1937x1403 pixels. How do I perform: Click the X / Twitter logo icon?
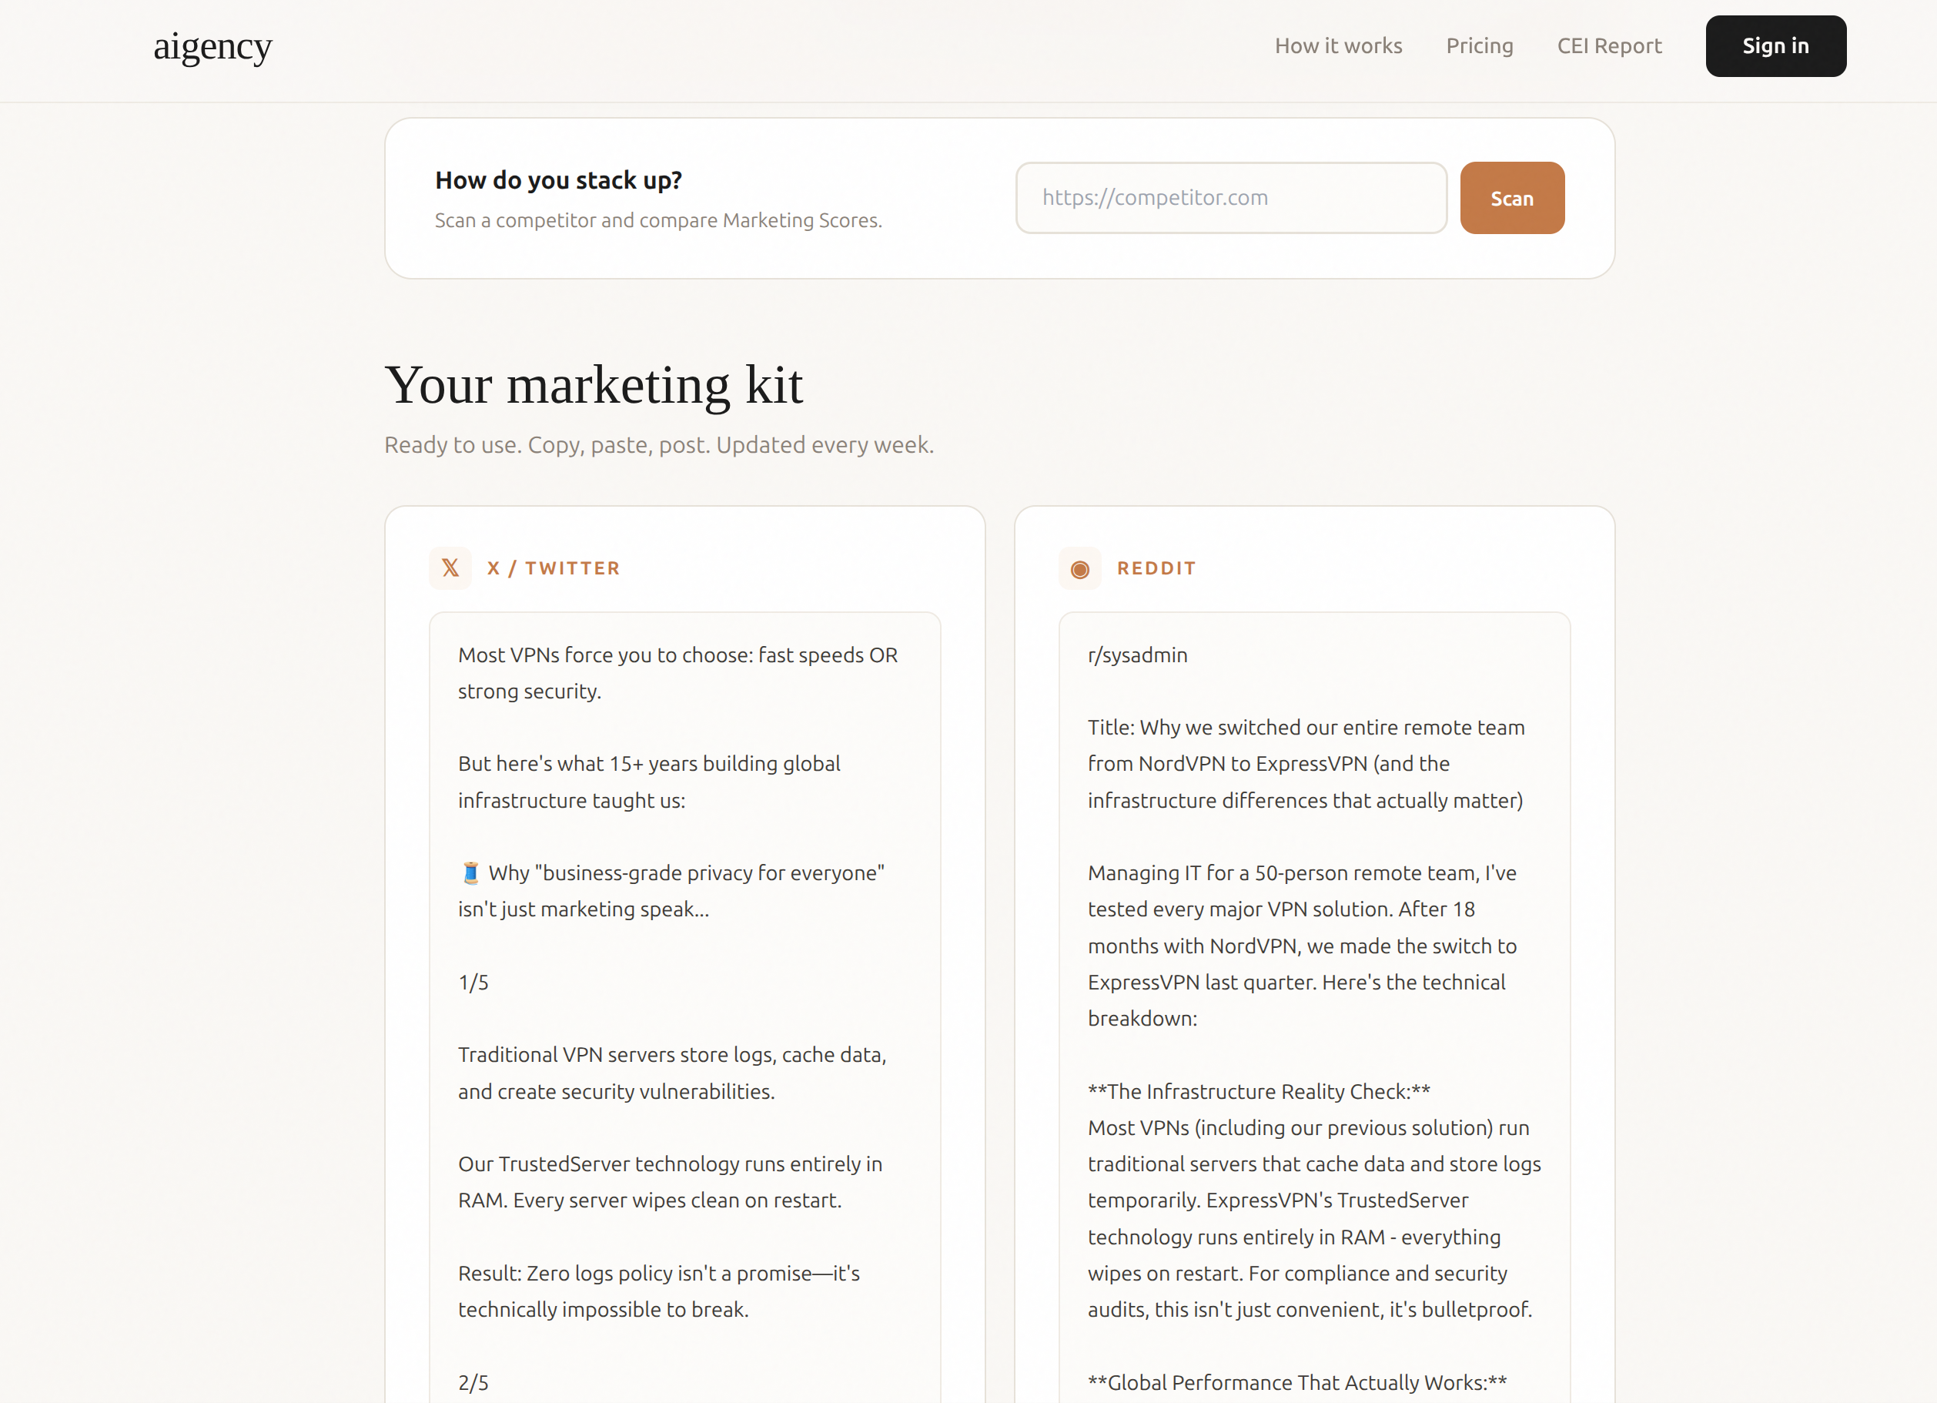[450, 568]
